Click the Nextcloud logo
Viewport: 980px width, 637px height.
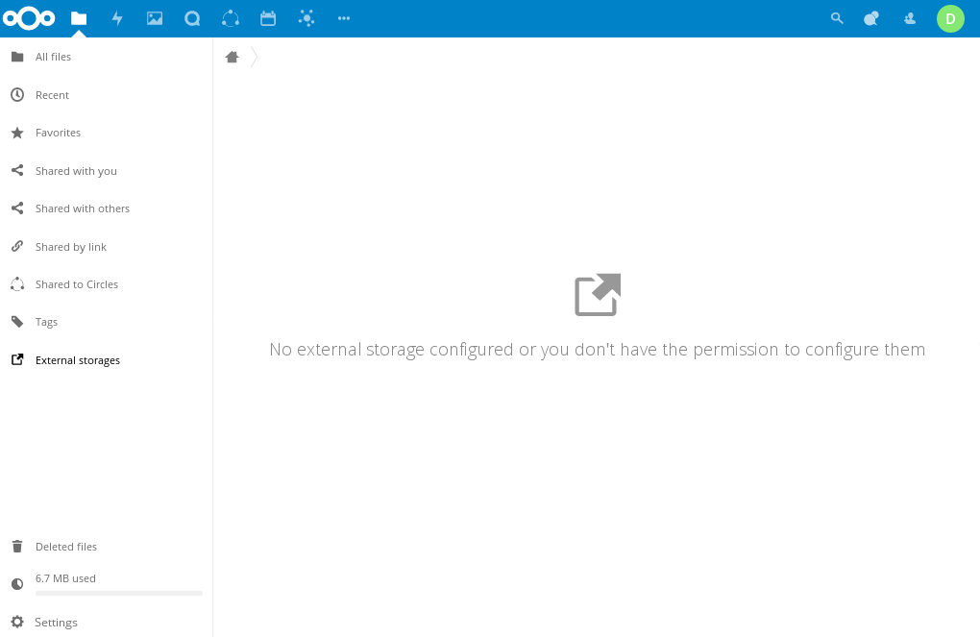tap(30, 18)
